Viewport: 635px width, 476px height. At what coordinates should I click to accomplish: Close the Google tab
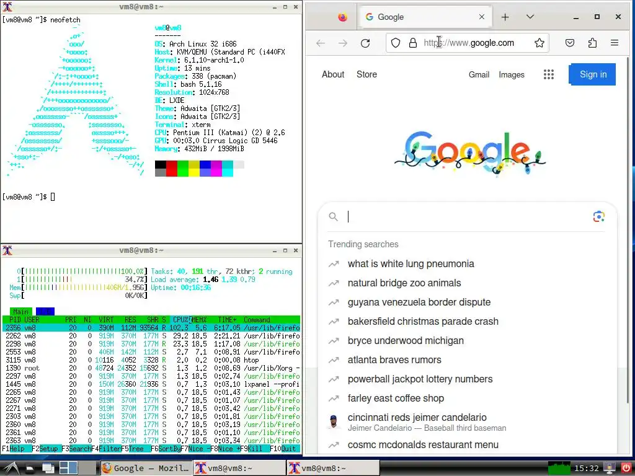pos(481,17)
